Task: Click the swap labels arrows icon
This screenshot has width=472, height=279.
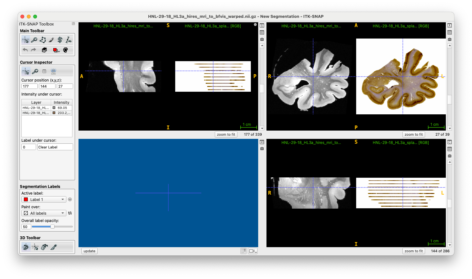Action: [70, 213]
